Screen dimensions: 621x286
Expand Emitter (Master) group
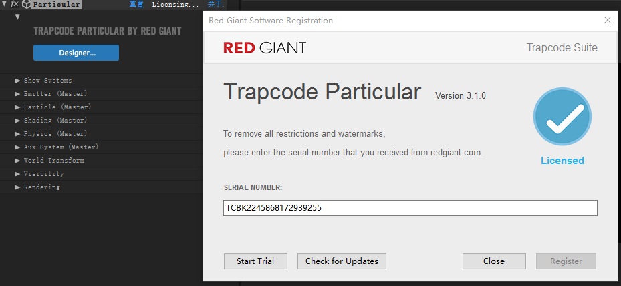pyautogui.click(x=17, y=94)
